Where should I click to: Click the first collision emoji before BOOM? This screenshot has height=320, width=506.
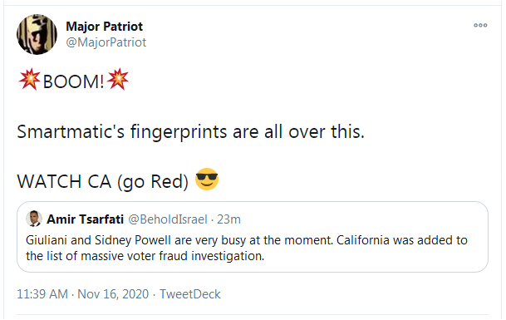point(29,79)
